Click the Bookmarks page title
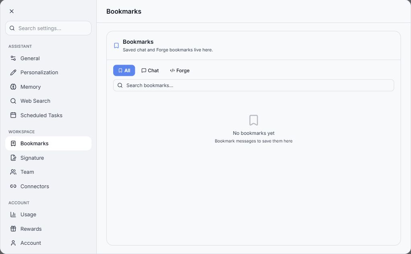The width and height of the screenshot is (411, 254). click(124, 11)
